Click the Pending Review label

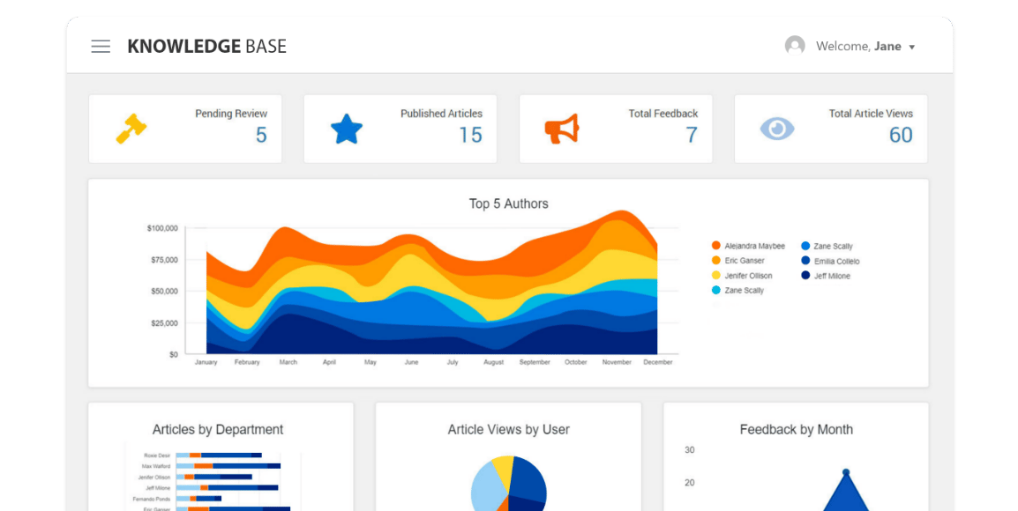pyautogui.click(x=231, y=114)
